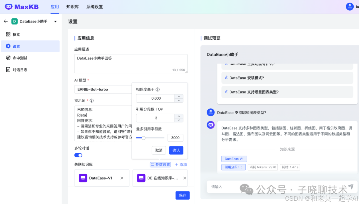The width and height of the screenshot is (359, 204).
Task: Open 概览 in the sidebar
Action: click(30, 34)
